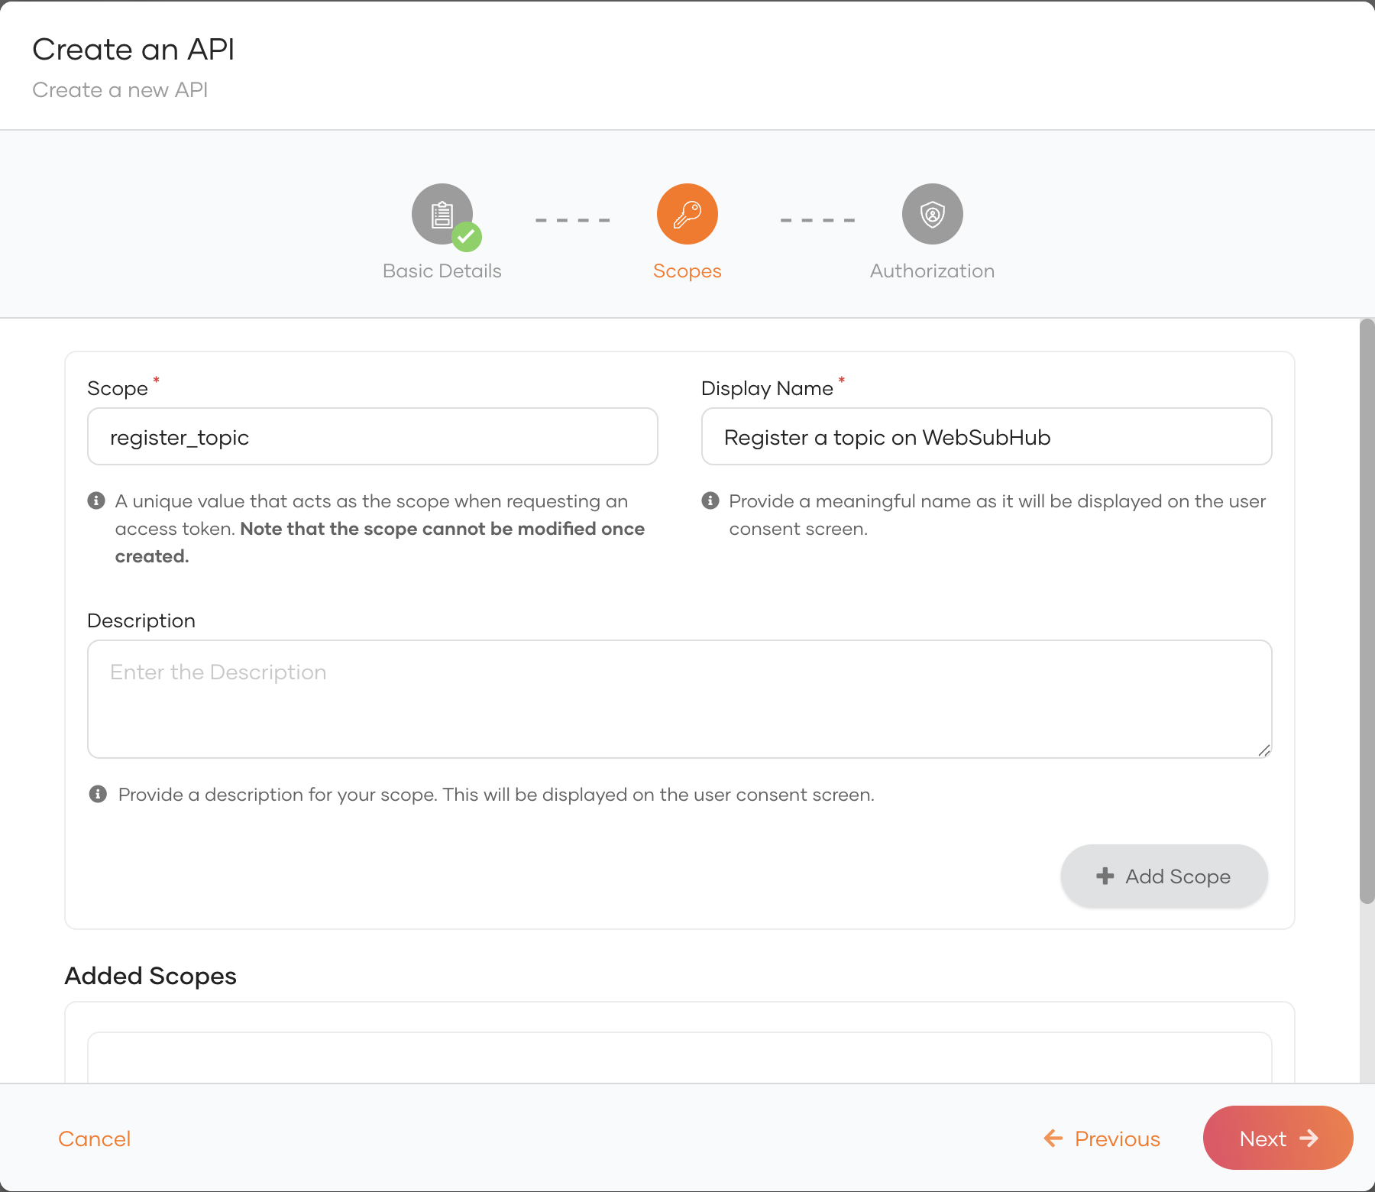Image resolution: width=1375 pixels, height=1192 pixels.
Task: Click the Basic Details clipboard step icon
Action: [442, 214]
